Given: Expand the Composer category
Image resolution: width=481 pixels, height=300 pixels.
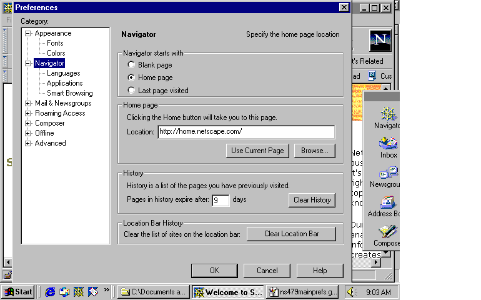Looking at the screenshot, I should click(x=28, y=124).
